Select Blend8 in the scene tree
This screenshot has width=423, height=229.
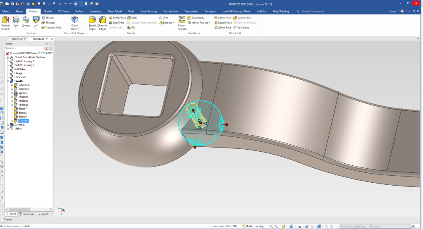coord(22,112)
